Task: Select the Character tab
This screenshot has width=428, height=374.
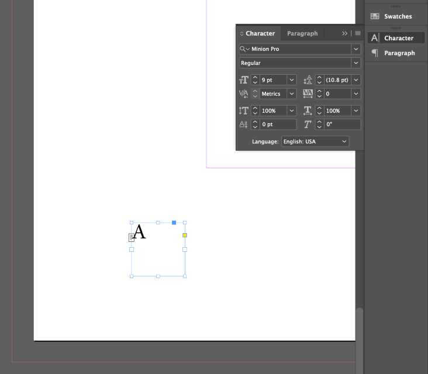Action: [x=260, y=33]
